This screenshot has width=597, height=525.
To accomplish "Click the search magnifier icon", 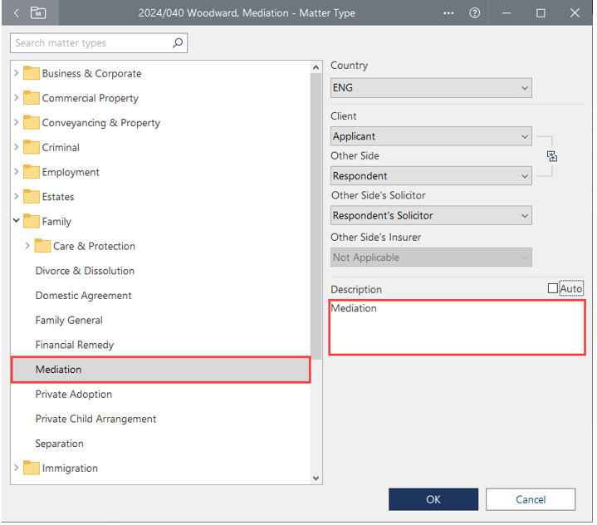I will click(x=177, y=43).
